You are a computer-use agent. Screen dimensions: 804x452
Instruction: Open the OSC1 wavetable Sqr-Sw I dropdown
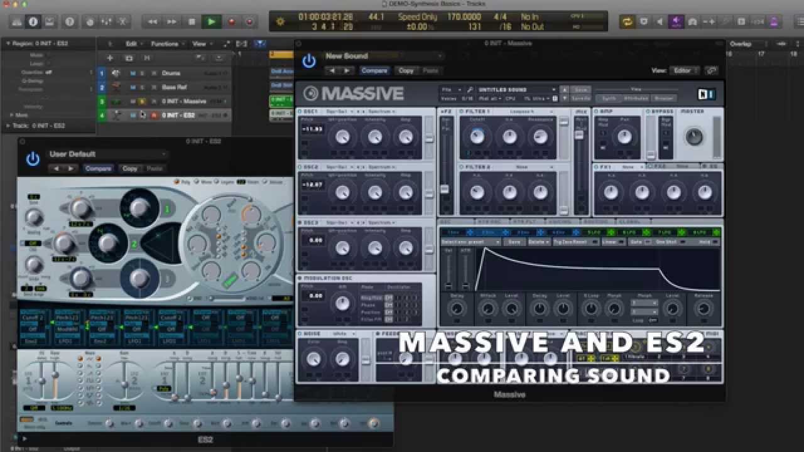tap(340, 111)
